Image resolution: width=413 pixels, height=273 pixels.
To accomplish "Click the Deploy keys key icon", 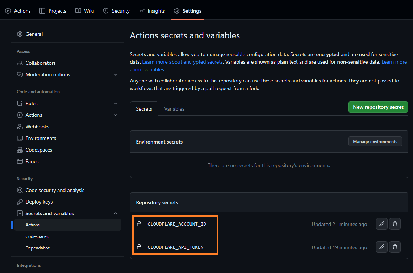I will pos(20,202).
